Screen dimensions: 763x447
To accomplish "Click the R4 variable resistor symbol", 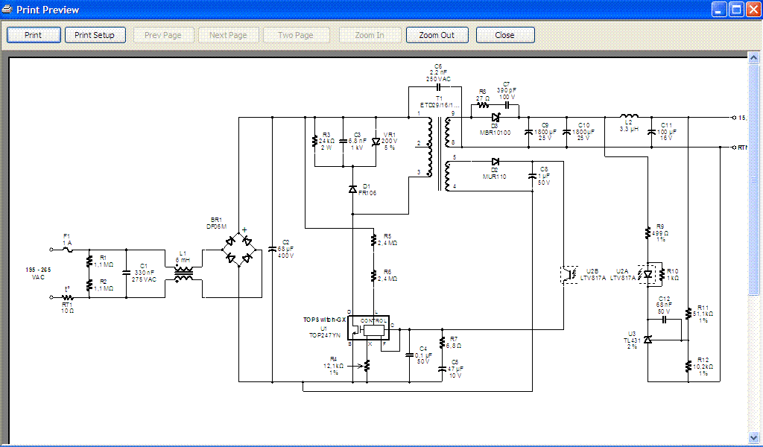I will 367,365.
